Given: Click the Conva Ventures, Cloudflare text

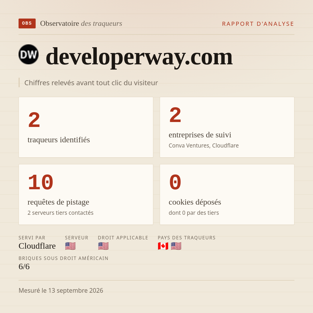Looking at the screenshot, I should click(x=204, y=145).
